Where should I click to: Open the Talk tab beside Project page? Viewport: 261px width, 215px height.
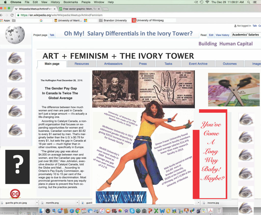52,35
